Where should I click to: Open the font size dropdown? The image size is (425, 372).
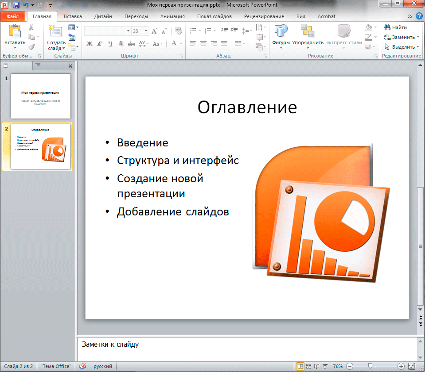click(147, 31)
